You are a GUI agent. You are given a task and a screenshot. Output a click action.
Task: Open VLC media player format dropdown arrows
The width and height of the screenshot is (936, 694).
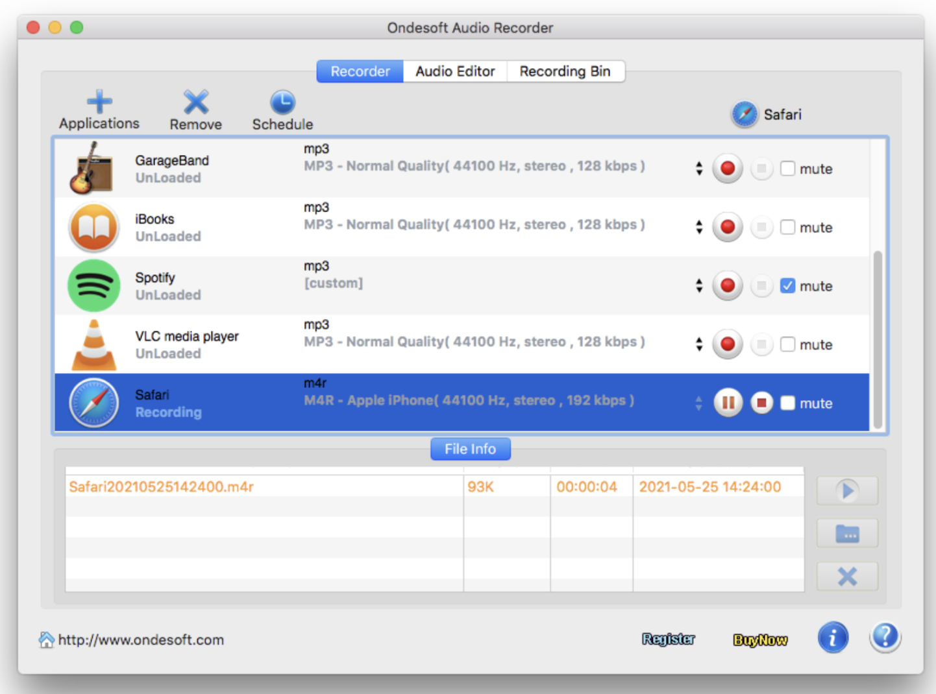(699, 344)
